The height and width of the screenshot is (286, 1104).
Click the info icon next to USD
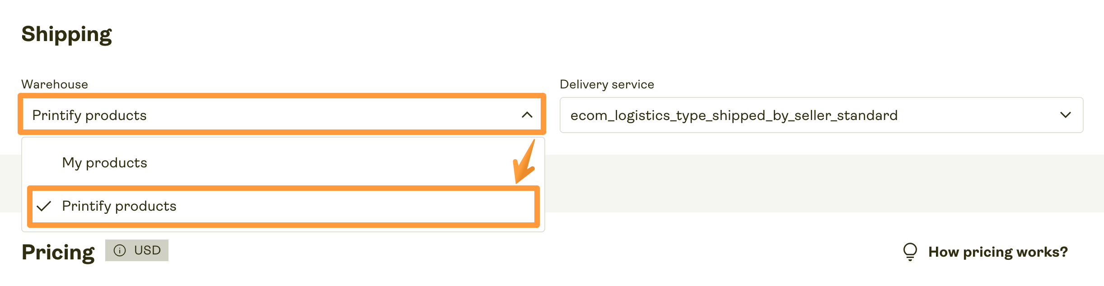[119, 250]
